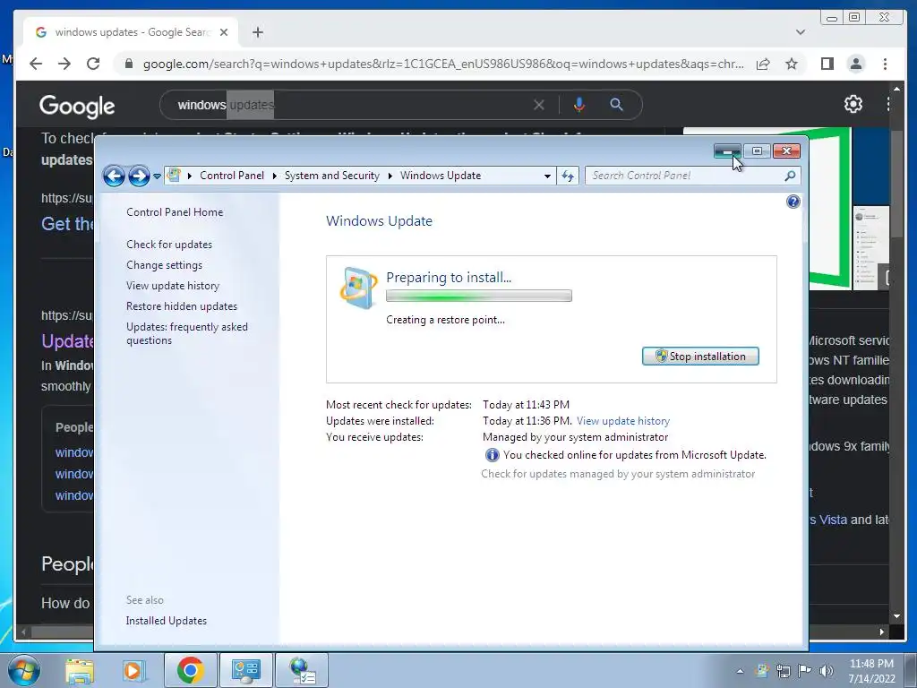Start Google voice search
The height and width of the screenshot is (688, 917).
(x=579, y=106)
